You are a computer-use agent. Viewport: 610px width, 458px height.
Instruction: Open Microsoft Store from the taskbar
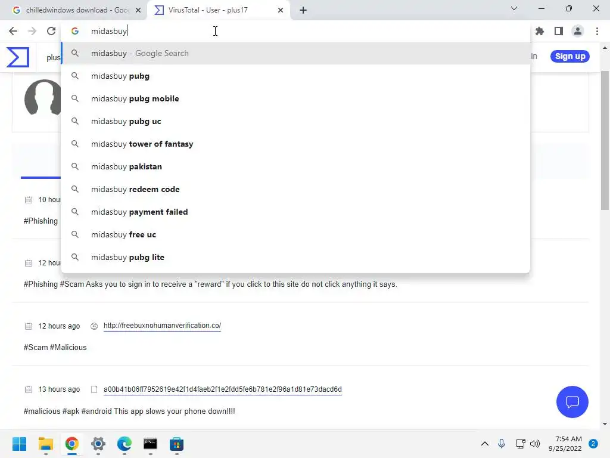pos(176,444)
